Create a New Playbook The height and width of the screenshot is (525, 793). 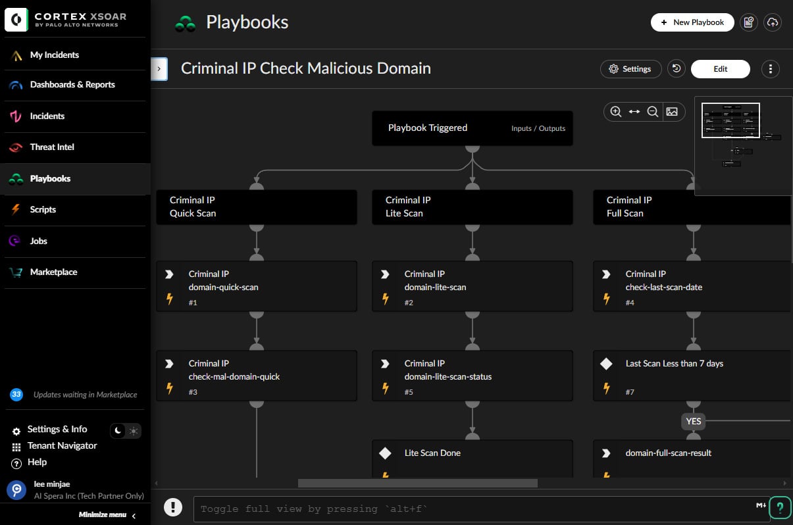(692, 22)
